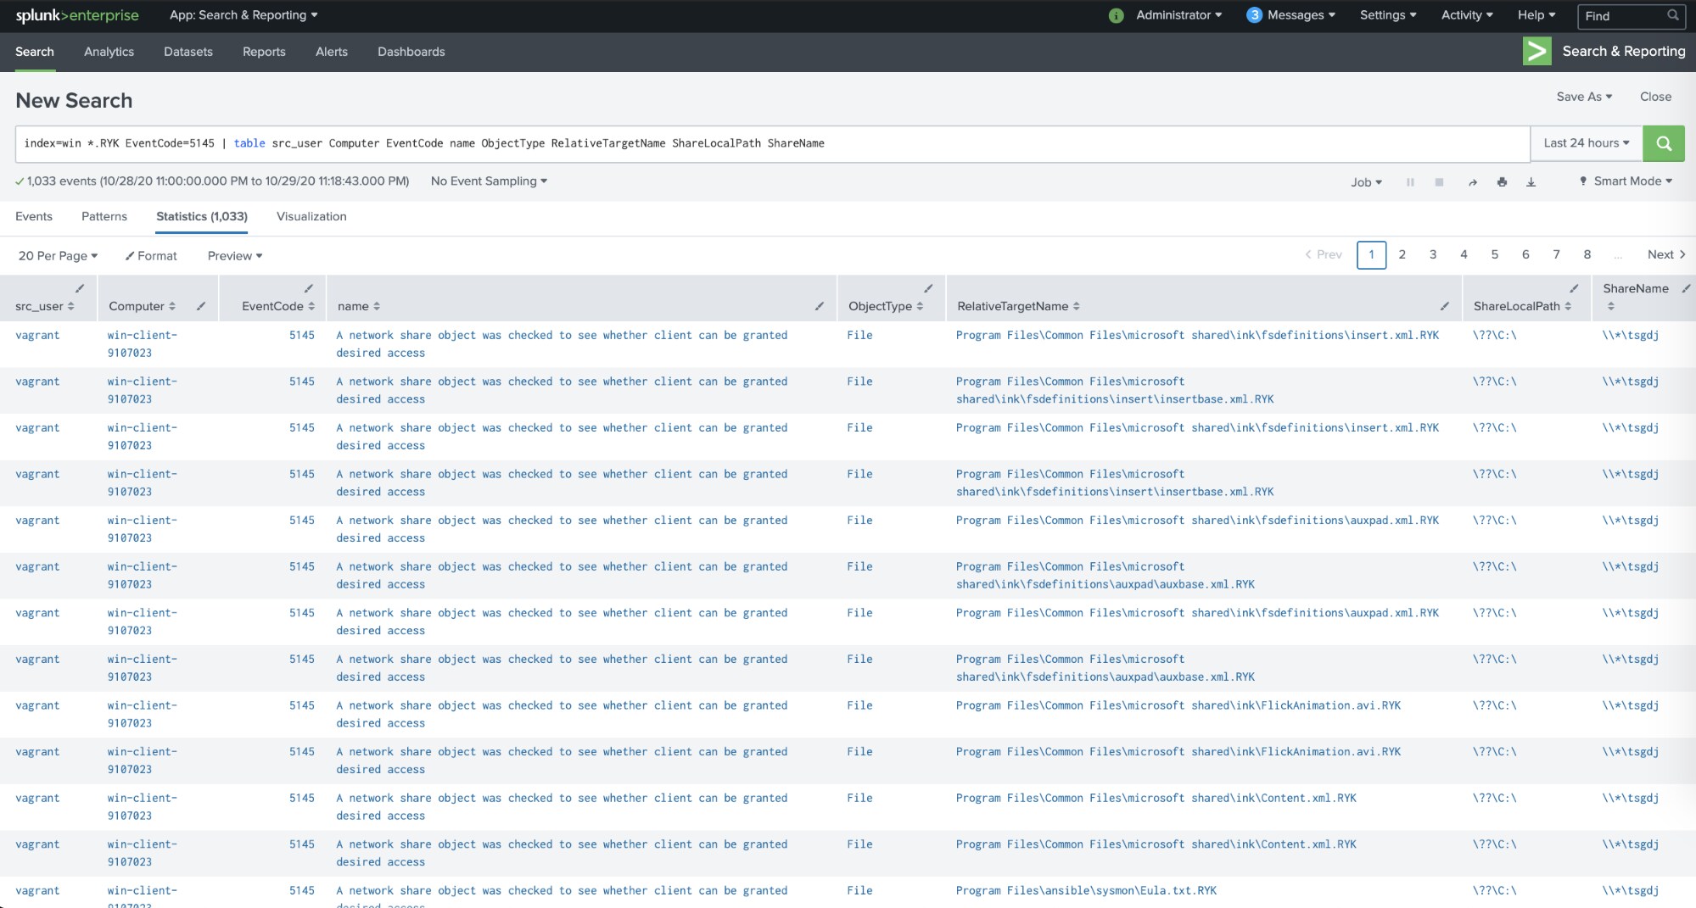The width and height of the screenshot is (1696, 908).
Task: Click the magnifier in the Find box
Action: click(1672, 15)
